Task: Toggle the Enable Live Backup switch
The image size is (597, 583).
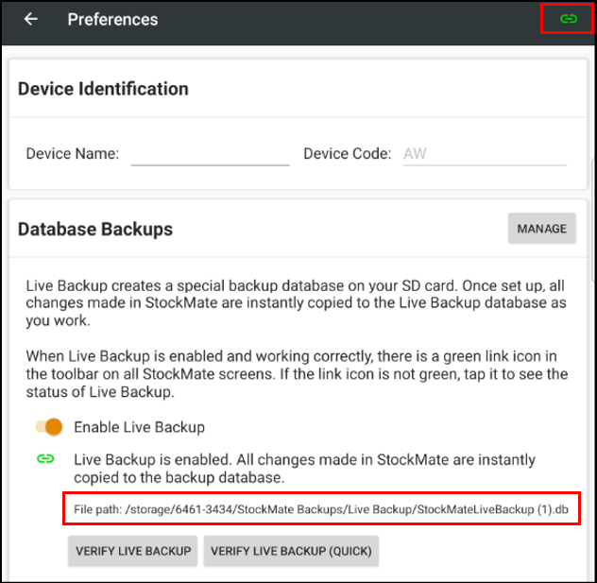Action: click(49, 427)
